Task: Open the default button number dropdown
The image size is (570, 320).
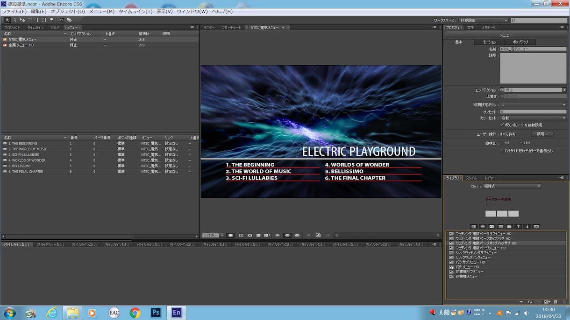Action: click(x=533, y=105)
